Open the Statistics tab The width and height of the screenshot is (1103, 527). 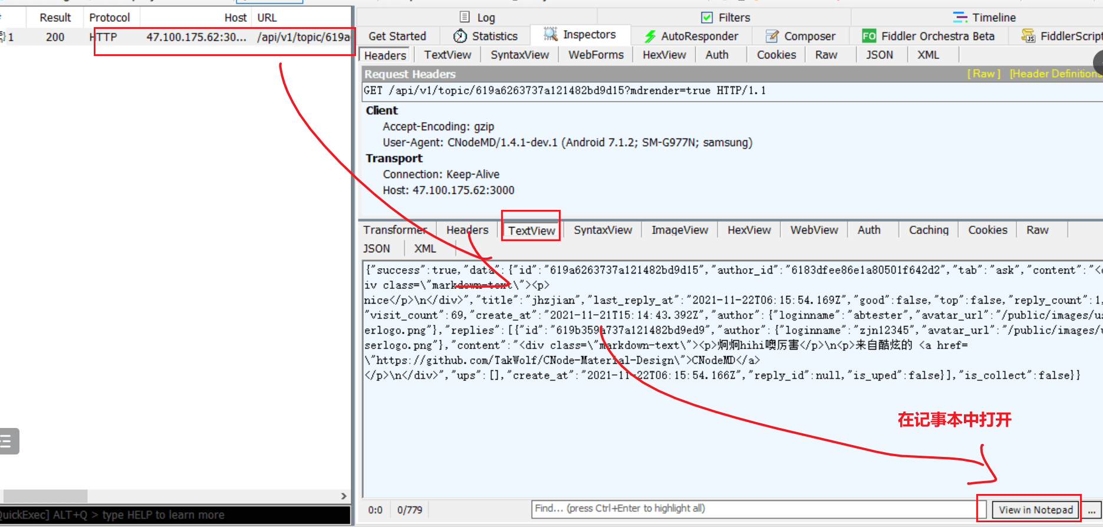pyautogui.click(x=485, y=36)
